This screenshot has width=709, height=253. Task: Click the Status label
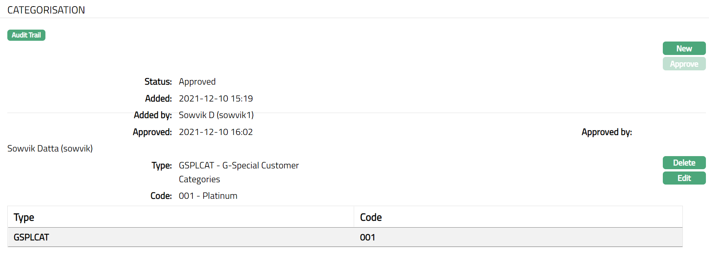[158, 82]
